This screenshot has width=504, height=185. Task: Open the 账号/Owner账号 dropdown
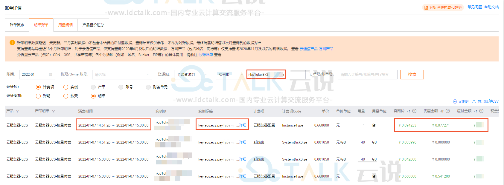(x=122, y=75)
